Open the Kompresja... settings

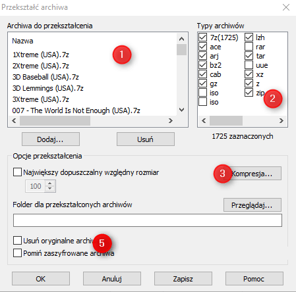pos(252,174)
